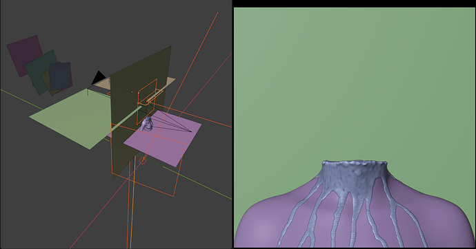The width and height of the screenshot is (476, 249).
Task: Click the small bust model in viewport
Action: pyautogui.click(x=147, y=124)
